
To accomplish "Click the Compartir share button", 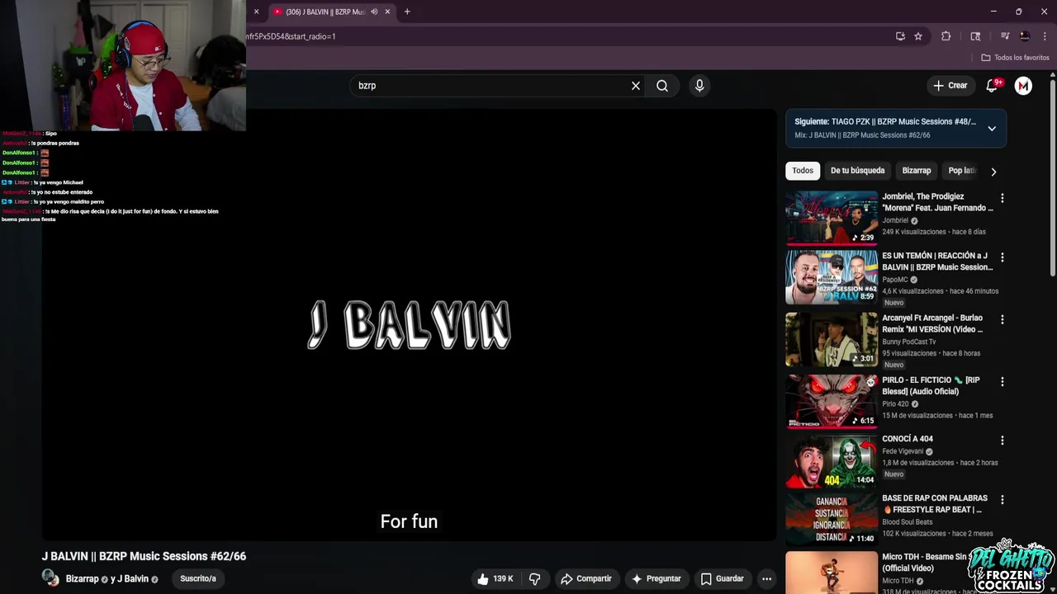I will [x=586, y=579].
